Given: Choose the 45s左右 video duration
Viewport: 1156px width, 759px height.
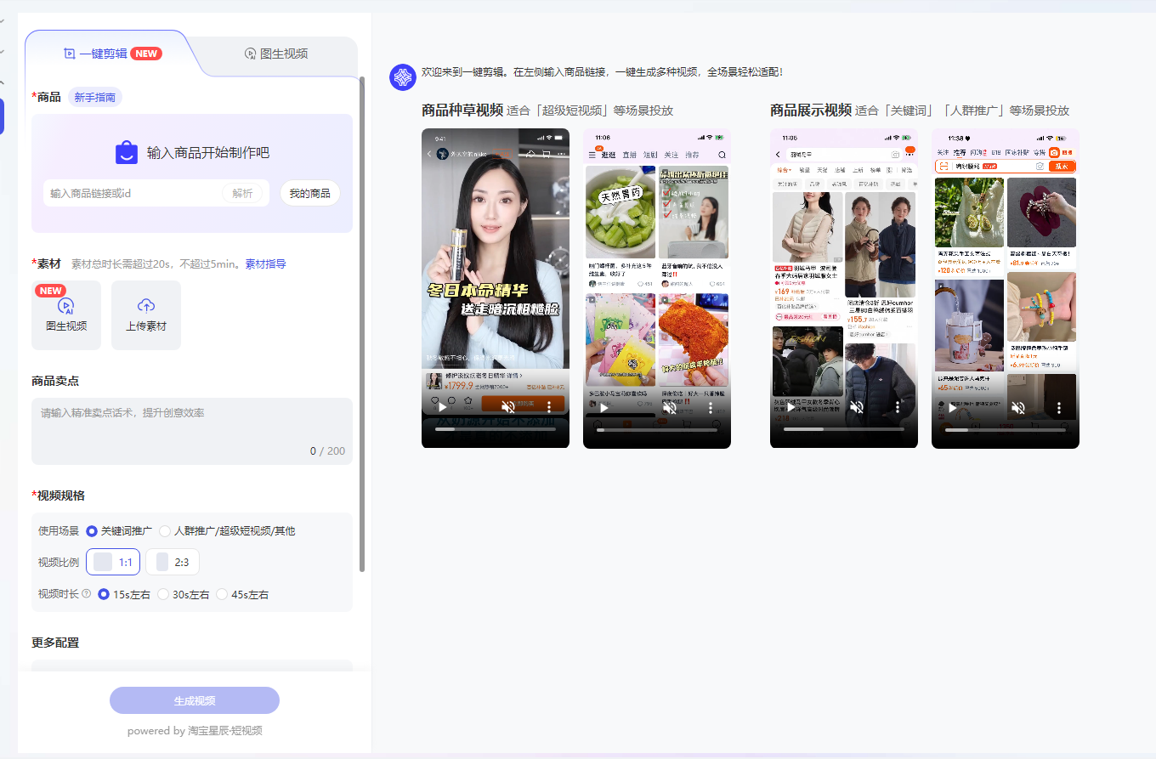Looking at the screenshot, I should tap(222, 595).
